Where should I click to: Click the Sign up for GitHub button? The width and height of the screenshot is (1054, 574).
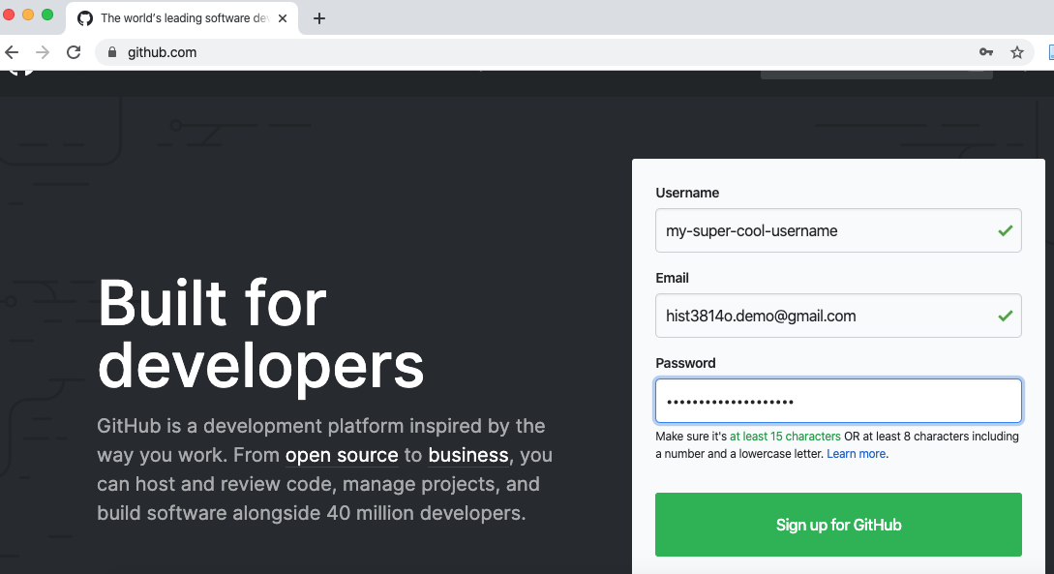[838, 525]
